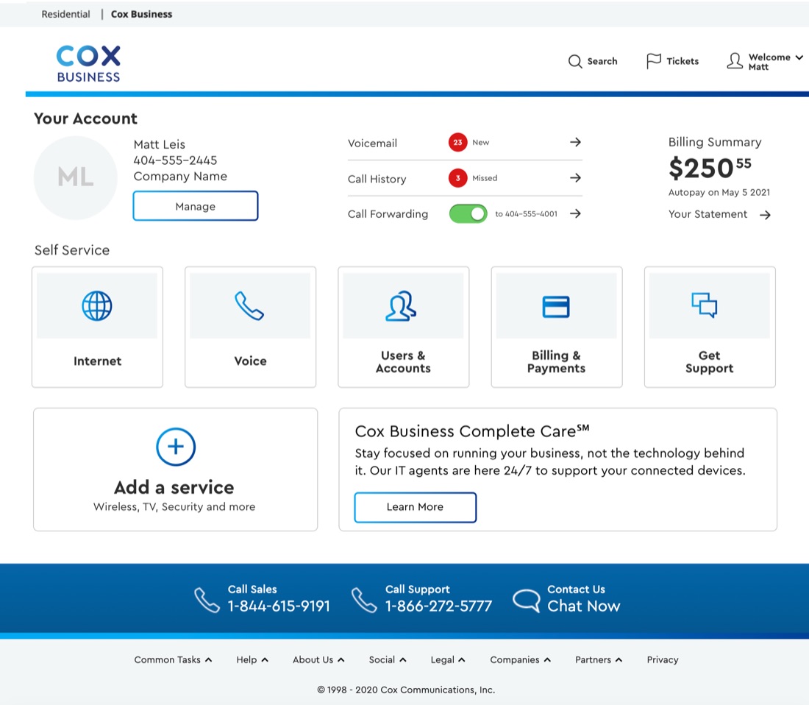Click the Get Support chat bubbles icon
The height and width of the screenshot is (705, 809).
click(705, 305)
